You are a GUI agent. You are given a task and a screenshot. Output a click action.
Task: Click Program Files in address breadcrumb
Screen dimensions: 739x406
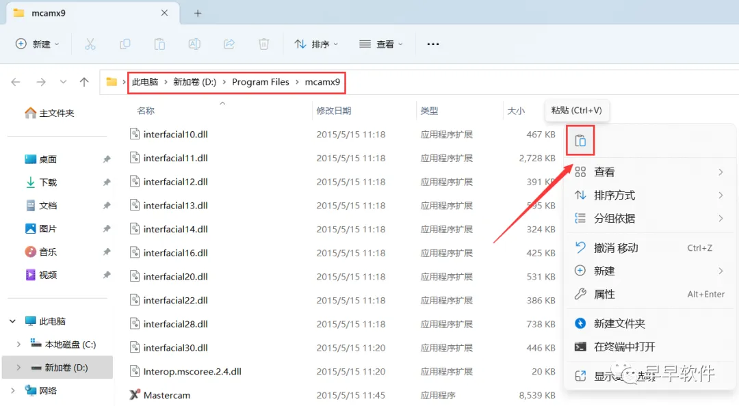tap(261, 82)
